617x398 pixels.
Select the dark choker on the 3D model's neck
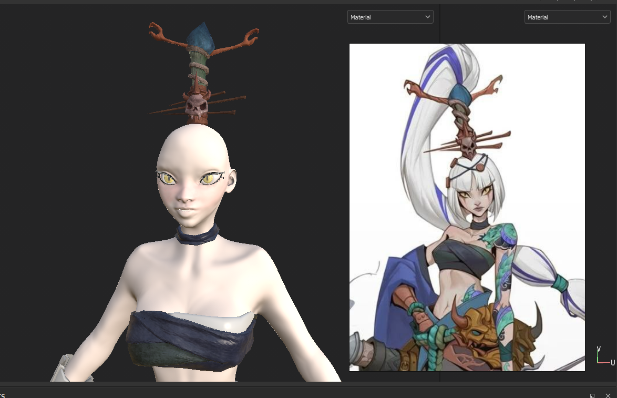point(197,235)
